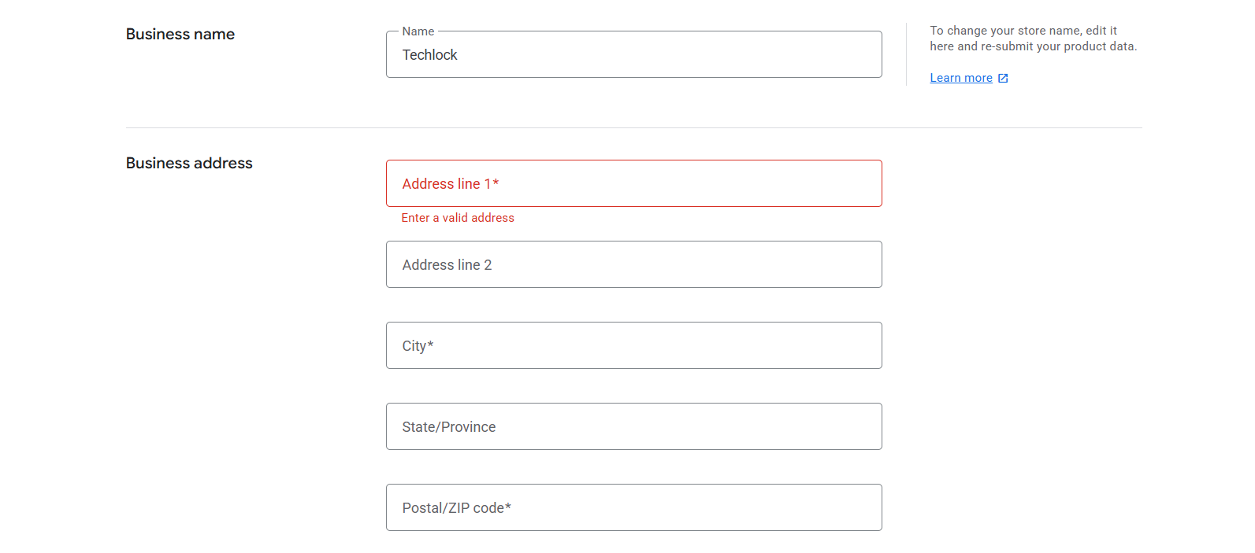Click the external link icon beside Learn more

coord(1003,78)
